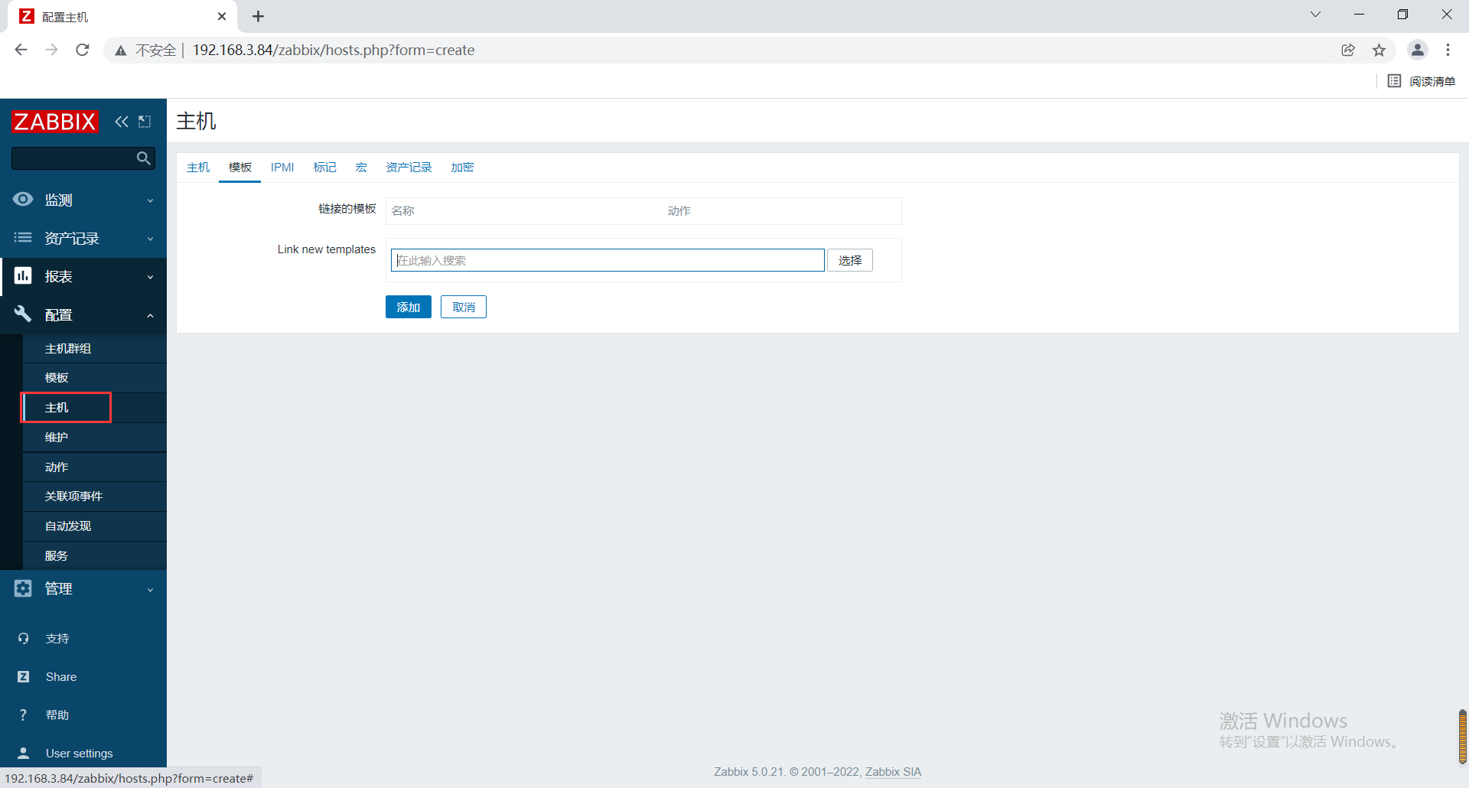
Task: Open the 阅读清单 reading list
Action: click(1422, 81)
